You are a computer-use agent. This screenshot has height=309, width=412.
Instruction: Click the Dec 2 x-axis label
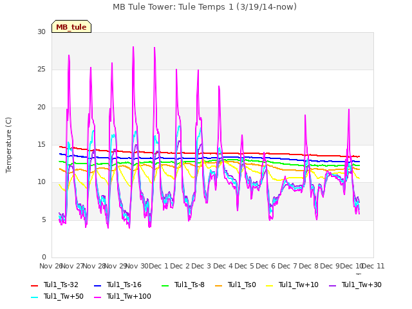click(180, 266)
